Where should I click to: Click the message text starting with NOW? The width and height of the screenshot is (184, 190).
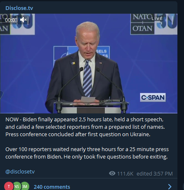point(85,127)
